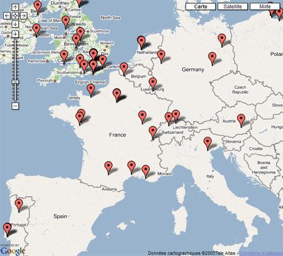Zoom in with the plus button
The width and height of the screenshot is (283, 256).
click(x=15, y=34)
